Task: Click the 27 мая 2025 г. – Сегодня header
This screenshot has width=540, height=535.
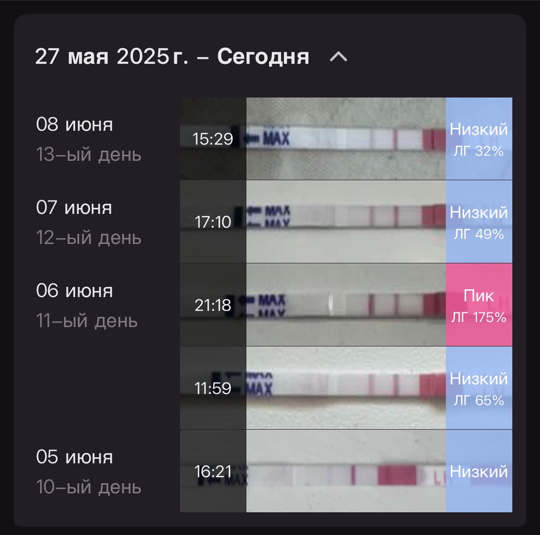Action: tap(172, 56)
